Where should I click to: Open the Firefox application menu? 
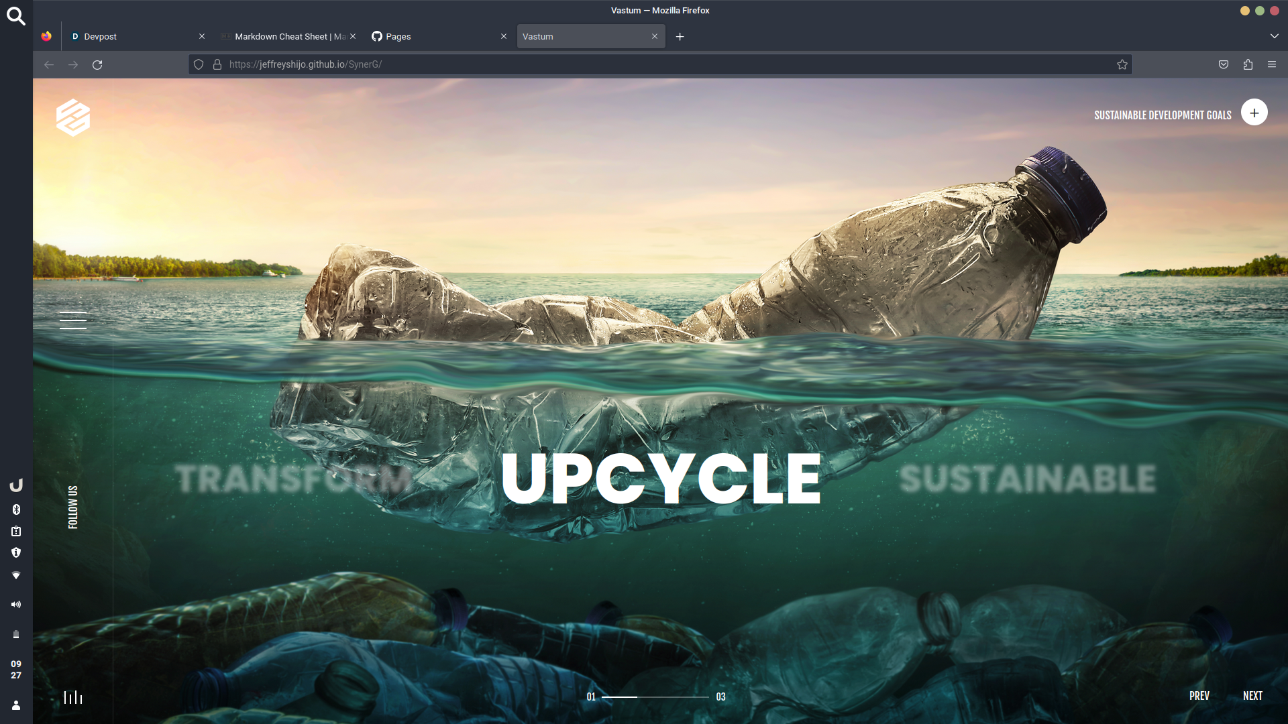(1272, 64)
